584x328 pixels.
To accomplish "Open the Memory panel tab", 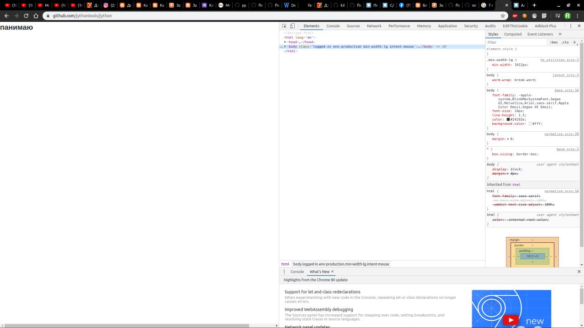I will point(424,26).
